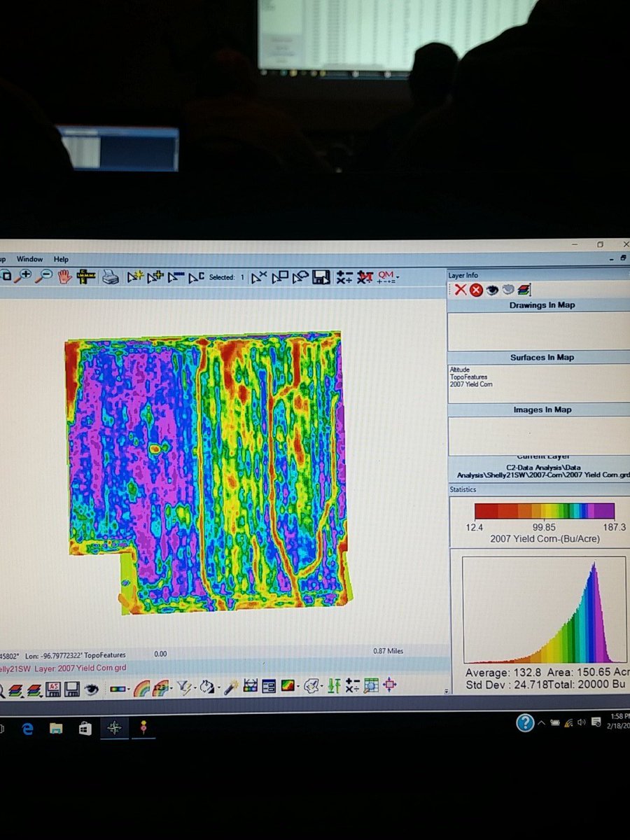Toggle the dark eye show layer icon
This screenshot has height=840, width=630.
tap(492, 290)
